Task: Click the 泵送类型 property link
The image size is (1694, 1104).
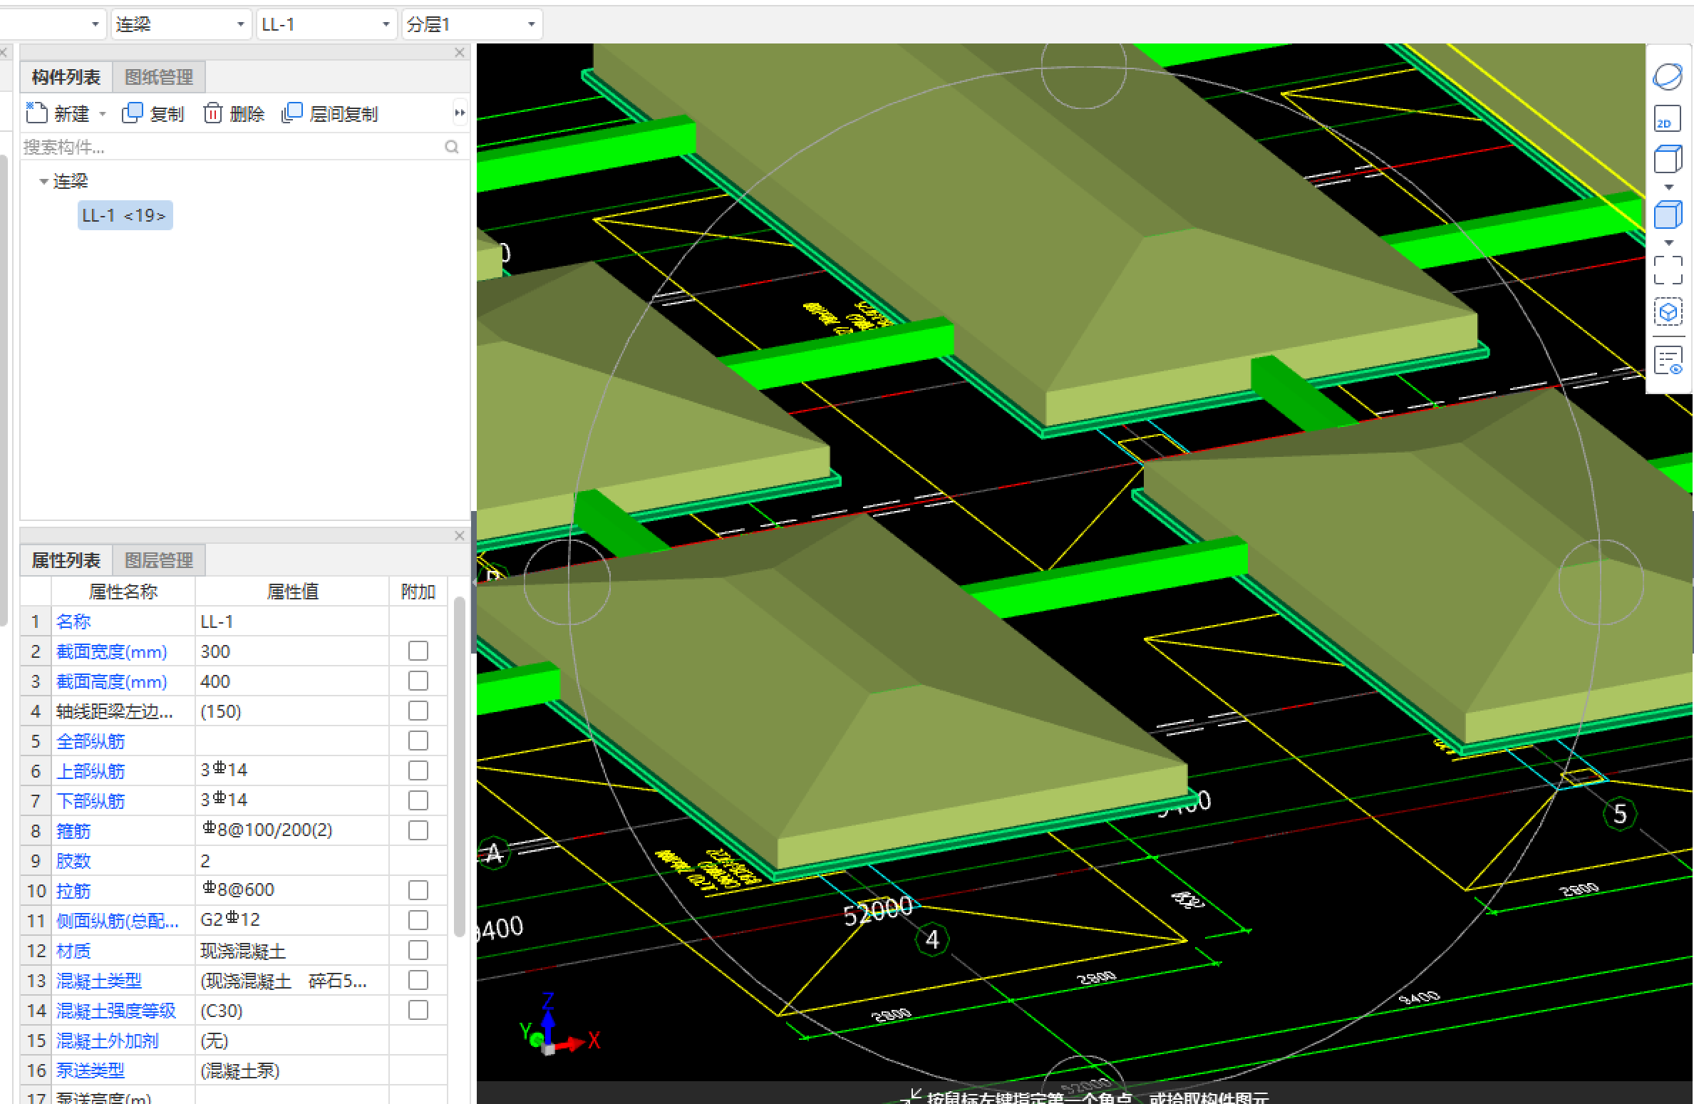Action: coord(91,1071)
